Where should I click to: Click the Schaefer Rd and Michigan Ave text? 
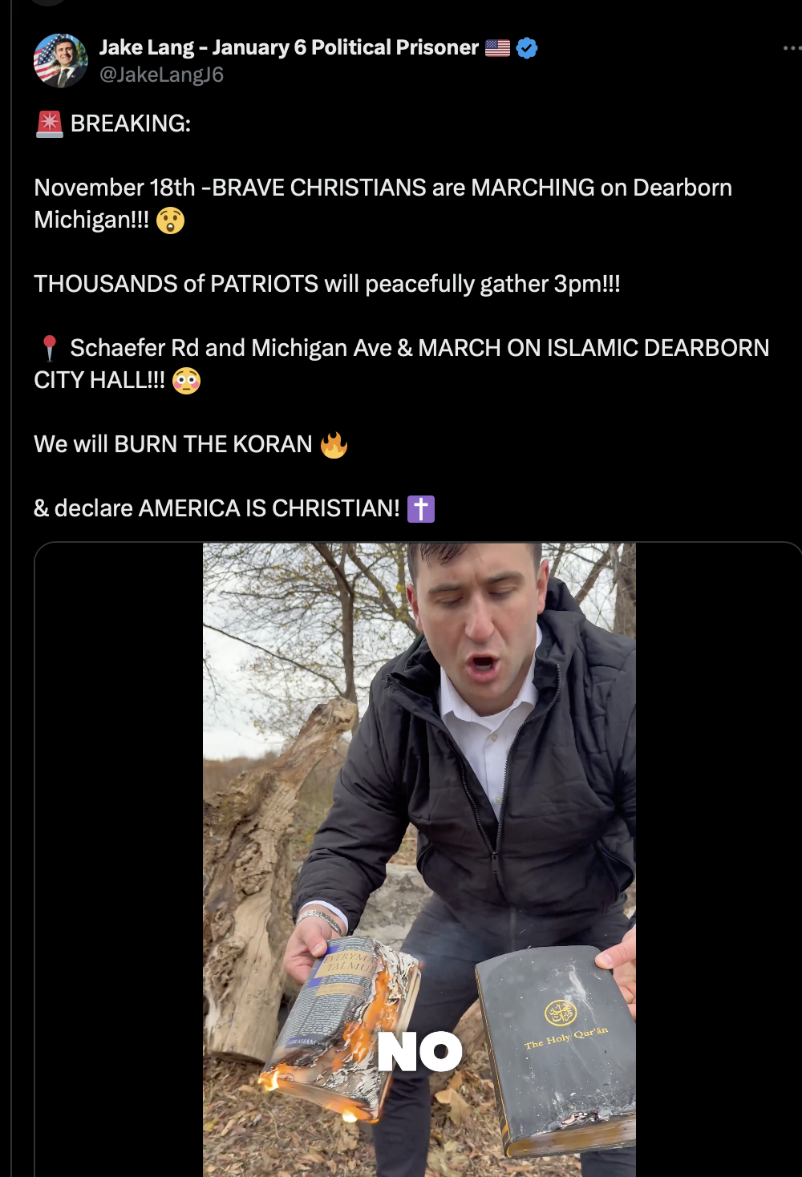click(233, 348)
